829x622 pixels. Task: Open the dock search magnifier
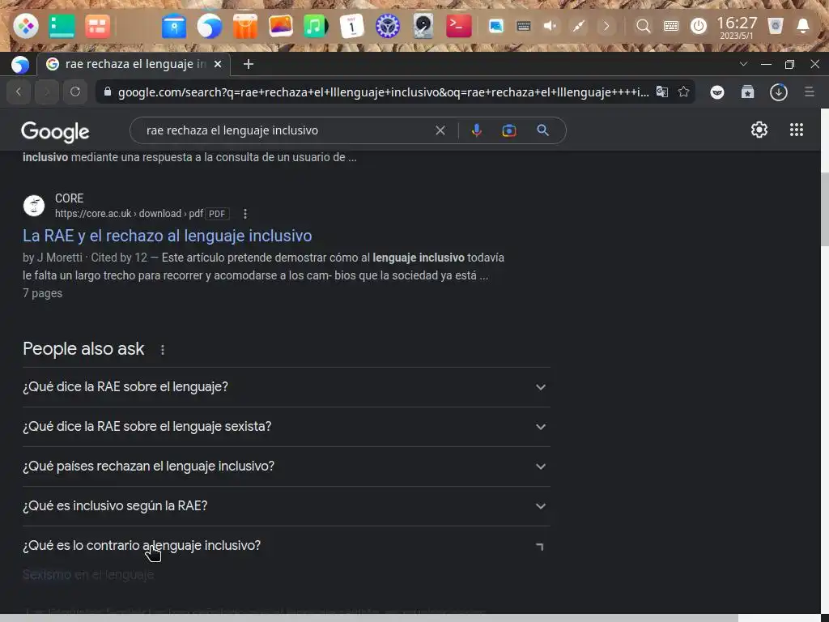click(643, 26)
